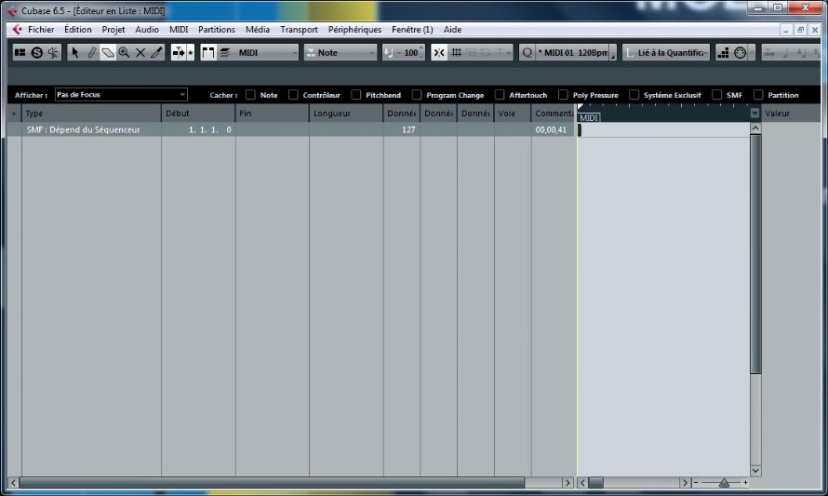The width and height of the screenshot is (828, 496).
Task: Open the value display dropdown arrow
Action: tap(755, 113)
